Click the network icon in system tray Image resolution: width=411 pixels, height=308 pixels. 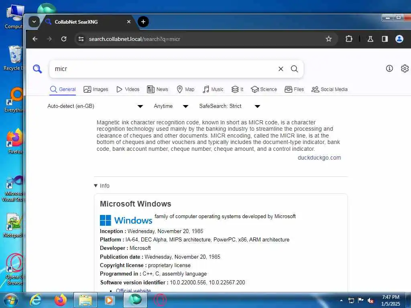click(x=351, y=300)
